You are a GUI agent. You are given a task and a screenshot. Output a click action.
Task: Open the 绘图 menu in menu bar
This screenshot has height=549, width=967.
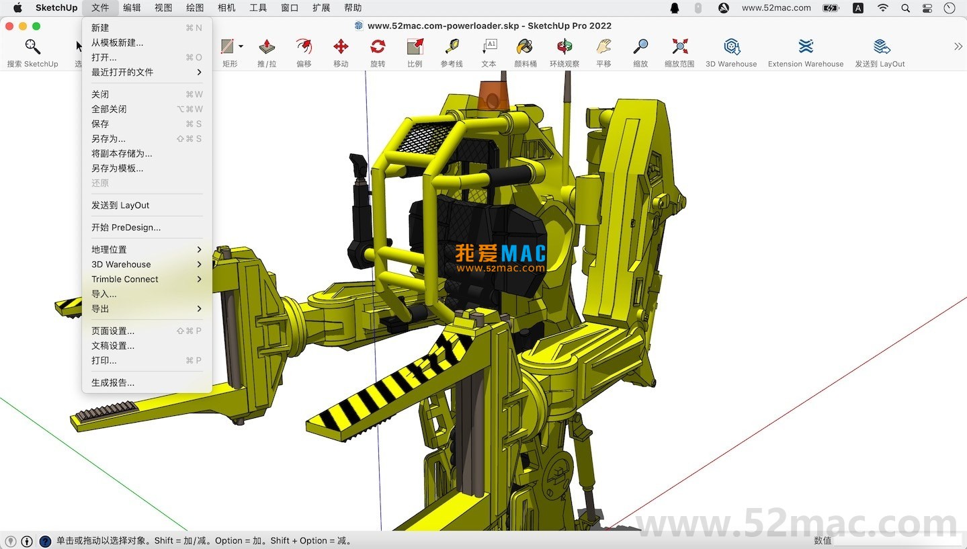point(195,8)
